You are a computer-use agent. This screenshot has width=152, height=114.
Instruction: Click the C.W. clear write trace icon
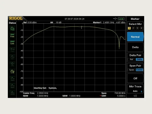[12, 71]
